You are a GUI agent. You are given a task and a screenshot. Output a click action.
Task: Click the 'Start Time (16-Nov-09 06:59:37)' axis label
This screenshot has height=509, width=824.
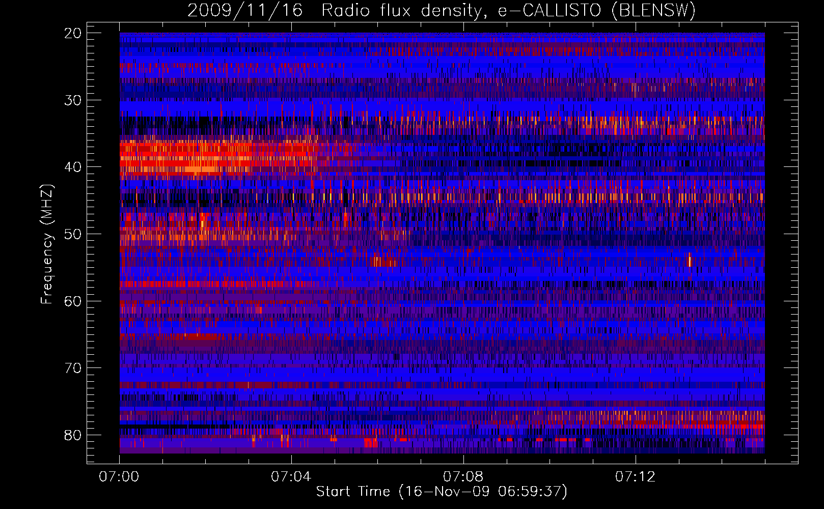coord(442,492)
